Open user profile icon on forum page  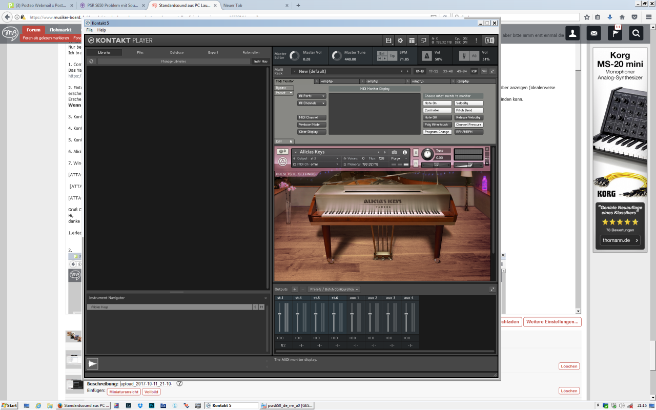(x=573, y=33)
